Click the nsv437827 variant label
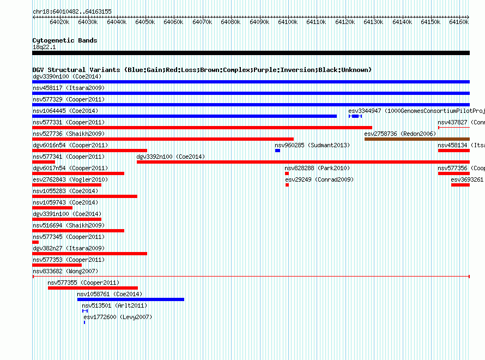 (461, 122)
